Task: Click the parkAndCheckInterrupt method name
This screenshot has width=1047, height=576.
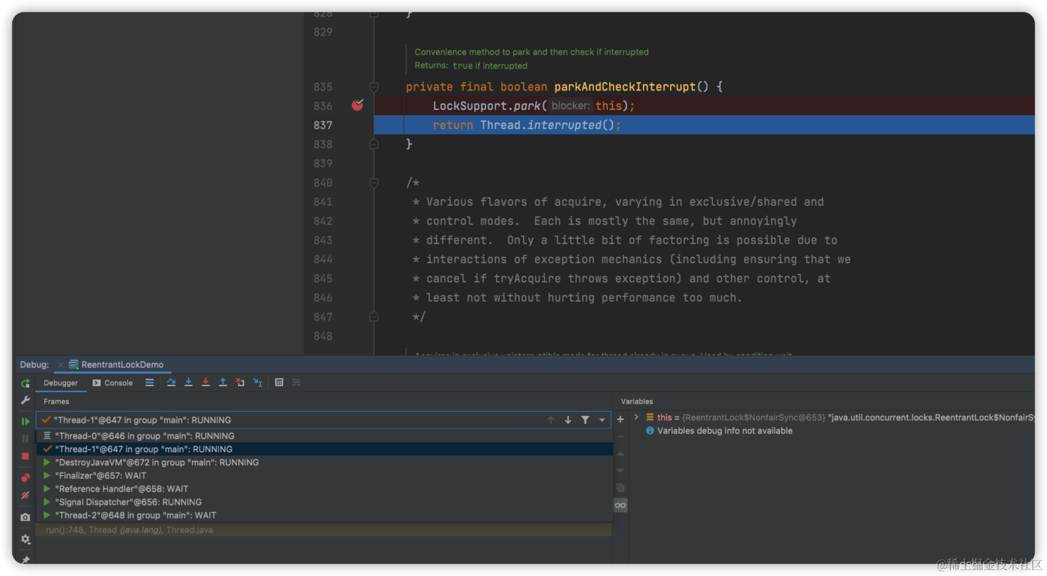Action: [625, 87]
